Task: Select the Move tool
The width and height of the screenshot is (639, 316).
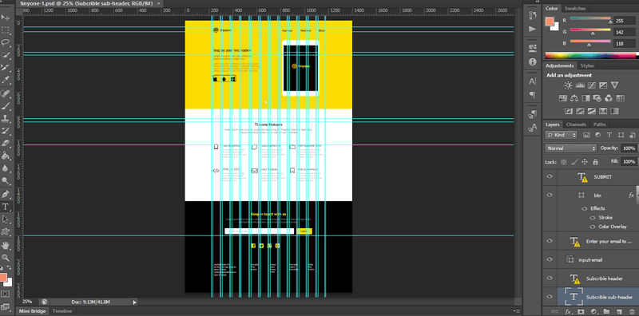Action: pos(6,18)
